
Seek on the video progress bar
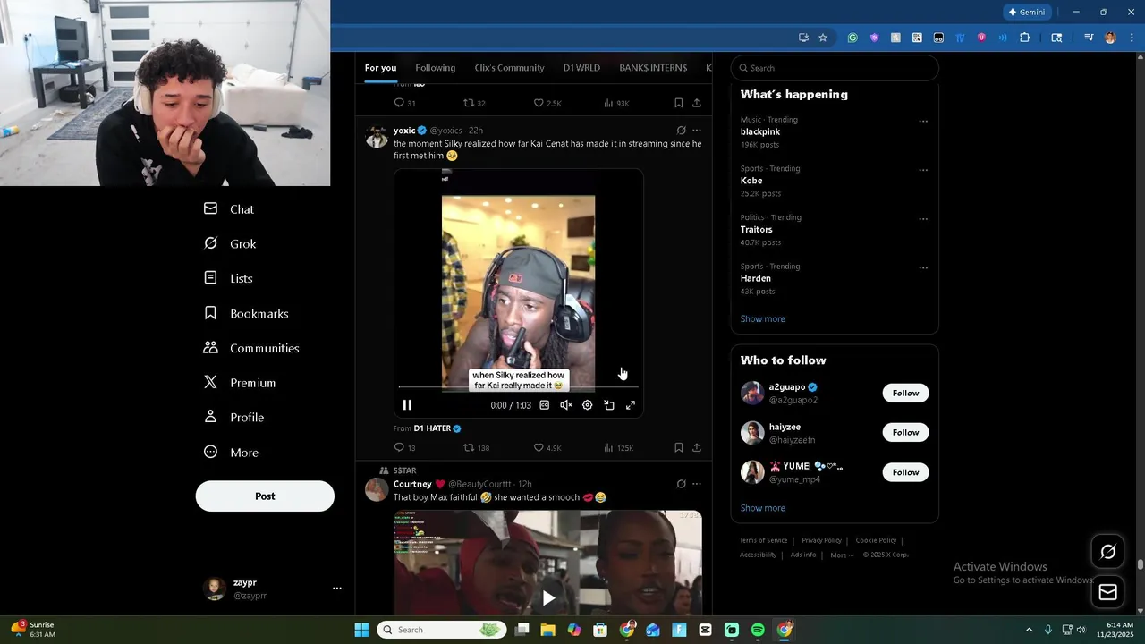[518, 387]
